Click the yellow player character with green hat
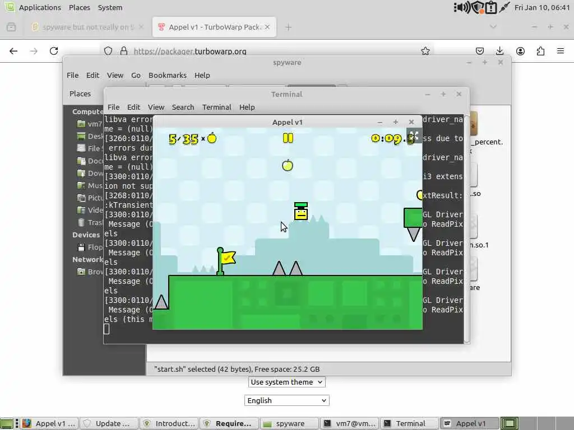574x430 pixels. coord(301,211)
